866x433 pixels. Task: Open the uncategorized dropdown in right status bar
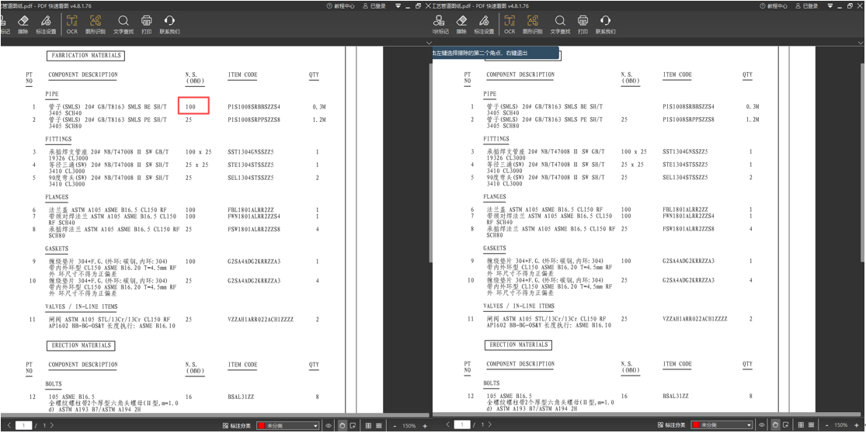(x=723, y=425)
